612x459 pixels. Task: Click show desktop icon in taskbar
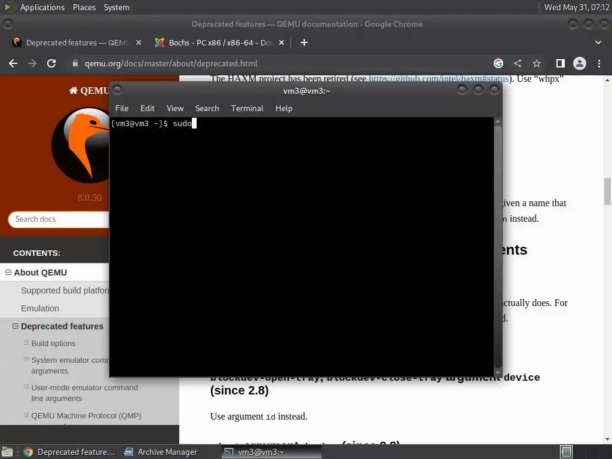pos(7,452)
